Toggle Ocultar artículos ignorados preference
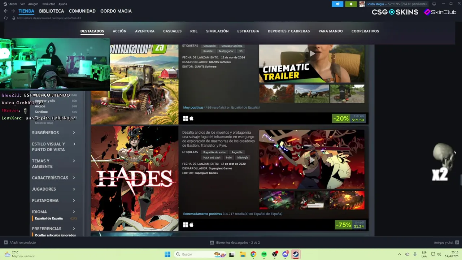The width and height of the screenshot is (462, 260). point(55,235)
